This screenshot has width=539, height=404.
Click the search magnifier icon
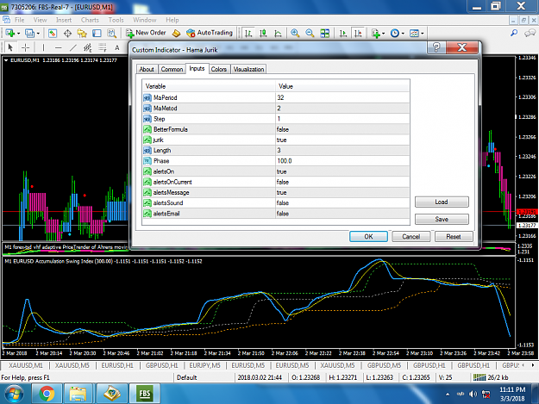coord(514,33)
